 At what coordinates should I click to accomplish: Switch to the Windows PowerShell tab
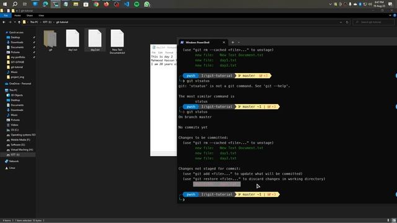(x=203, y=42)
